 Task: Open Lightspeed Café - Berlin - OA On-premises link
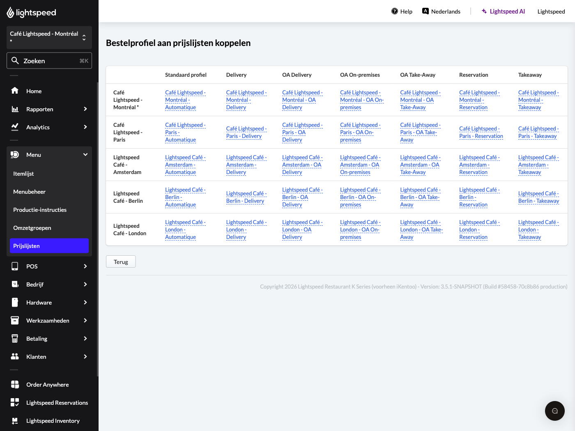[360, 197]
